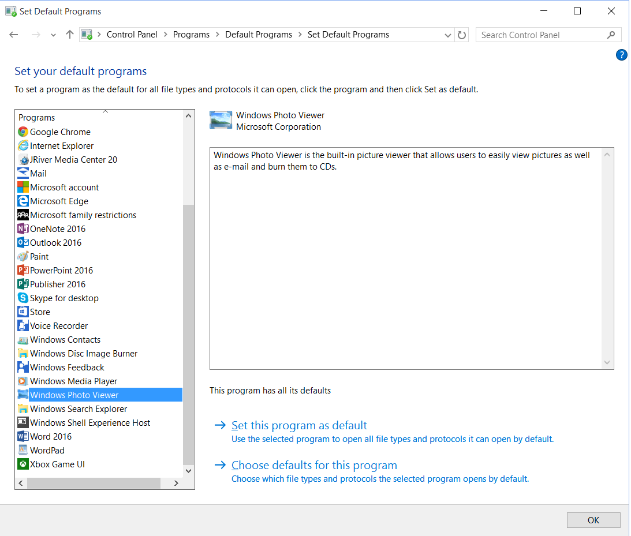The width and height of the screenshot is (631, 536).
Task: Navigate to Default Programs breadcrumb
Action: coord(259,35)
